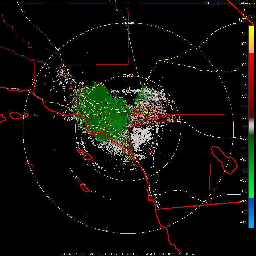The image size is (256, 256).
Task: Click the blue bottom segment of the color bar
Action: point(251,213)
